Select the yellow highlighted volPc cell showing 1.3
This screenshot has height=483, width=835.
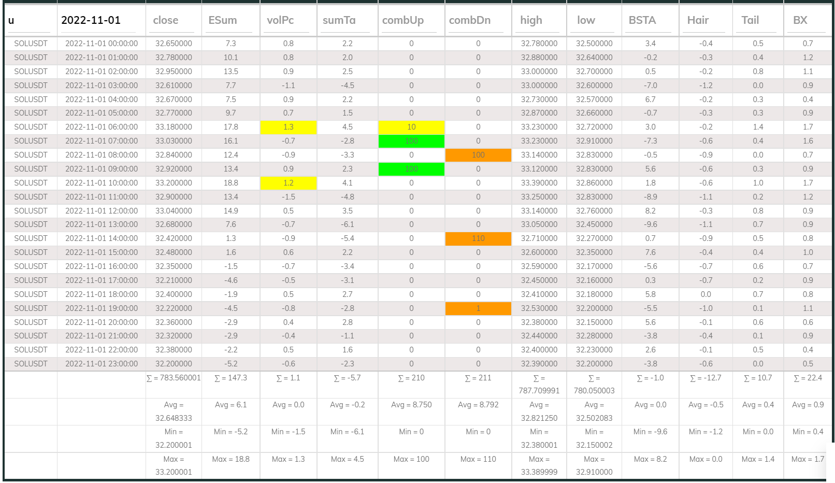[288, 126]
